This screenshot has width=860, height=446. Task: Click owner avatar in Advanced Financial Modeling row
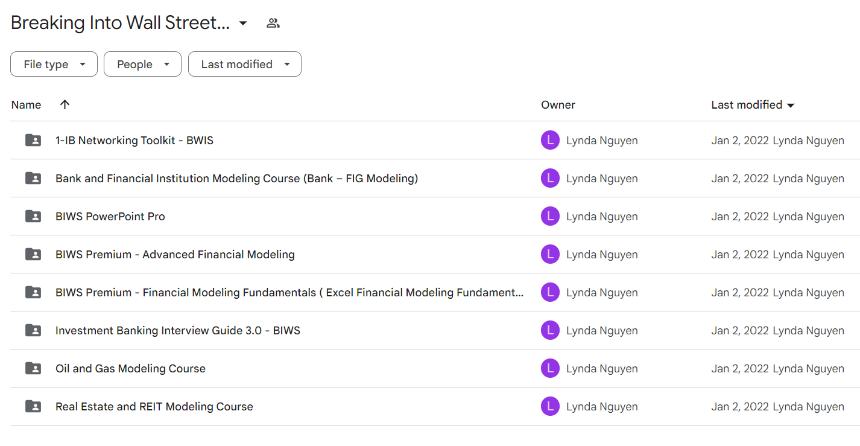click(550, 255)
